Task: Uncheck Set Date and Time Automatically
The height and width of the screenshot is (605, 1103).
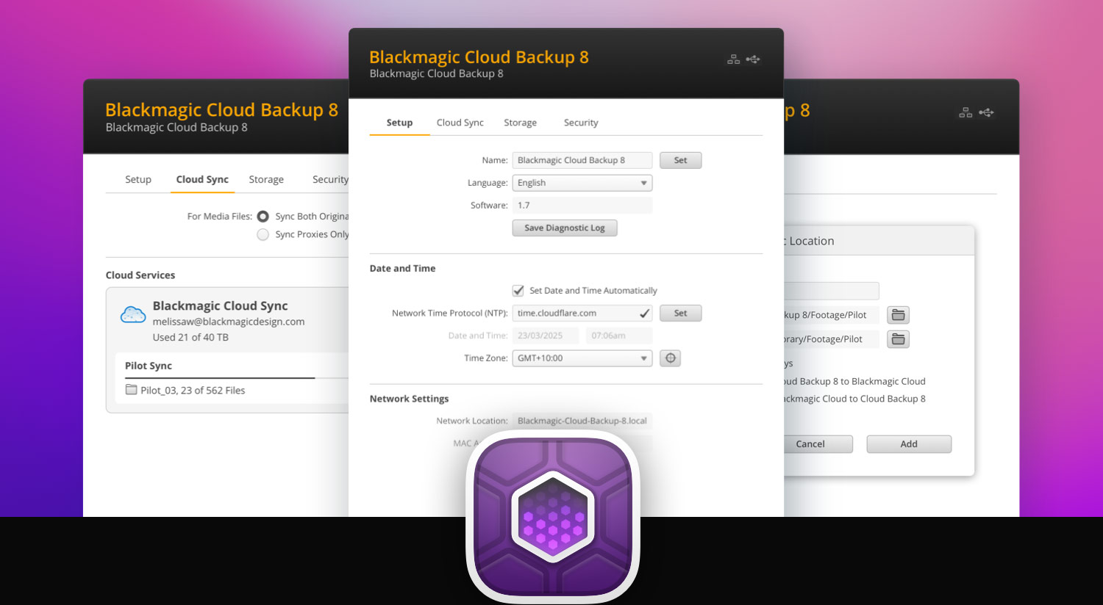Action: tap(518, 290)
